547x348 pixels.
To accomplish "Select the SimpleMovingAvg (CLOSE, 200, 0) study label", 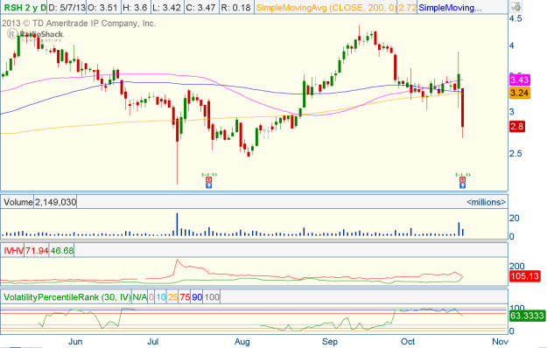I will pos(326,7).
